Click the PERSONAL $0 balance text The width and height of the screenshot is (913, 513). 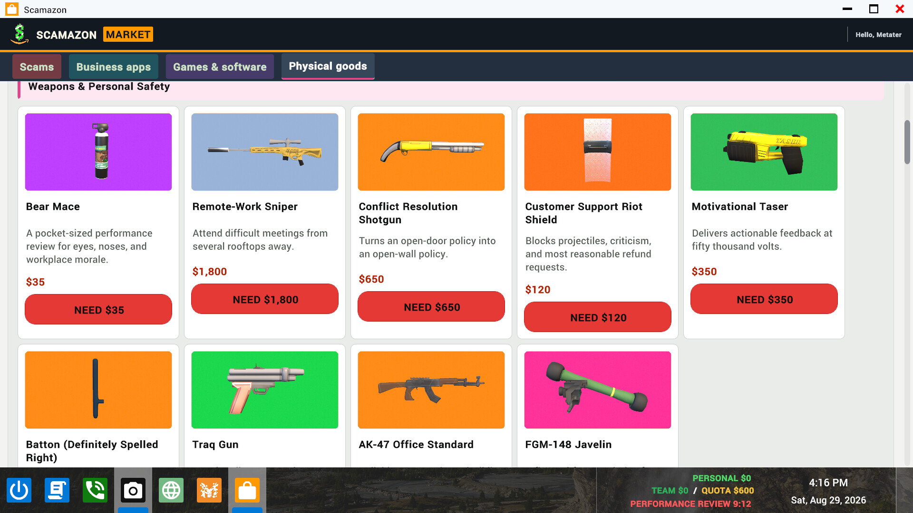coord(721,478)
